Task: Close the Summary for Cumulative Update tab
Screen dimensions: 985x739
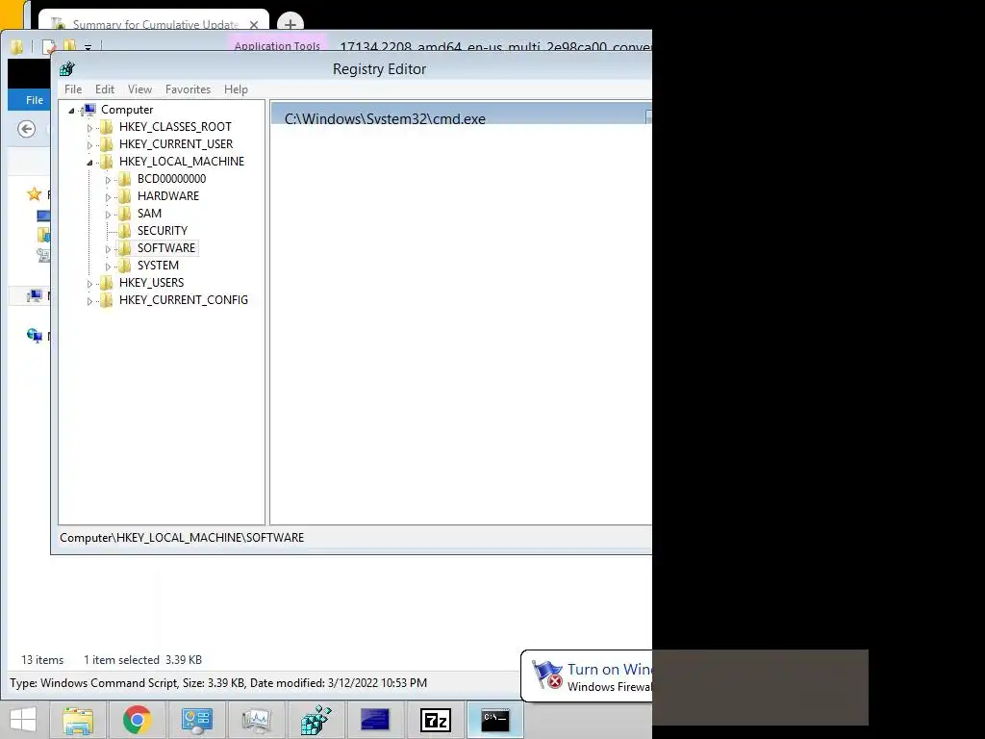Action: [x=254, y=24]
